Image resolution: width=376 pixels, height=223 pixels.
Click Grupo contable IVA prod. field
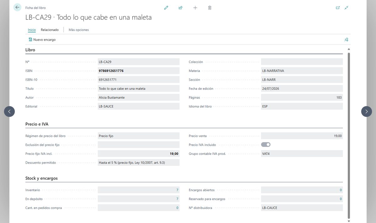[302, 154]
